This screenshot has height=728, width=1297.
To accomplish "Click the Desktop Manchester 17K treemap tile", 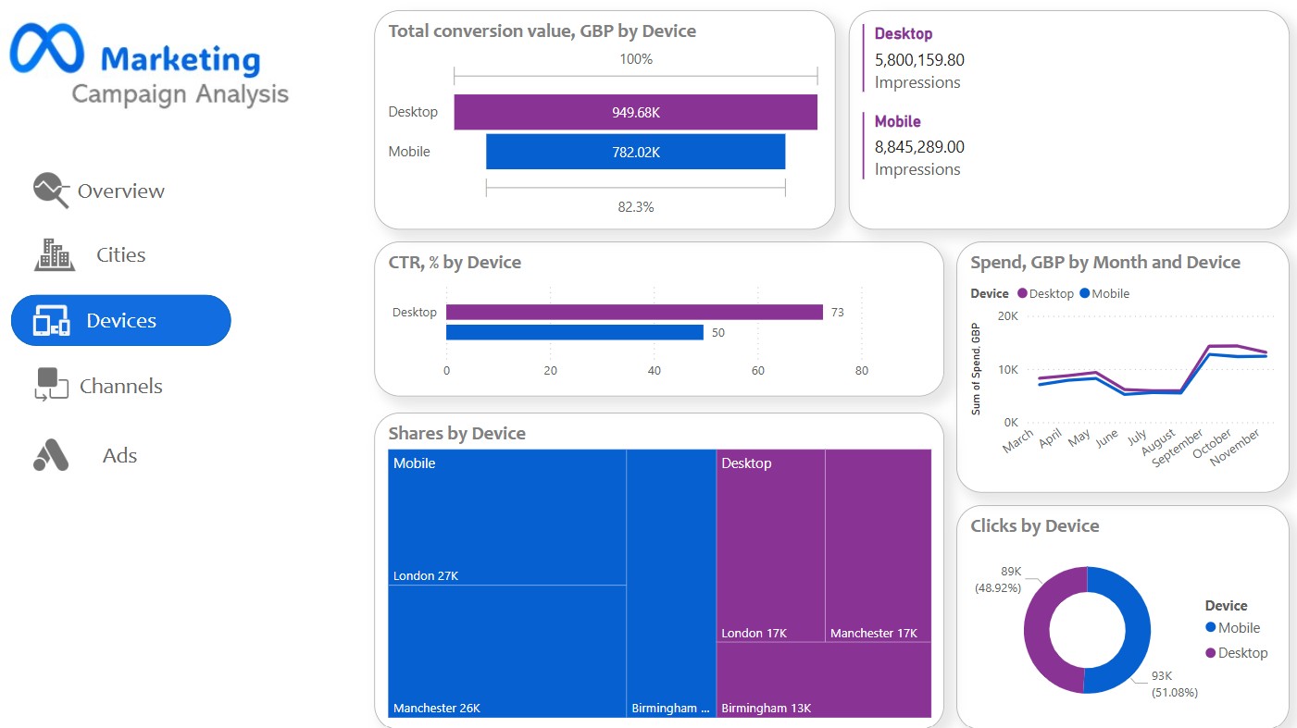I will pyautogui.click(x=878, y=545).
